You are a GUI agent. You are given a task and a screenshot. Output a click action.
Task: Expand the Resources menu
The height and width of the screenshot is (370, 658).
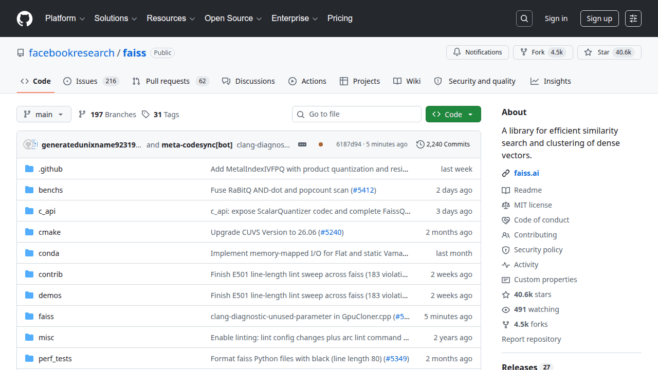click(x=171, y=18)
